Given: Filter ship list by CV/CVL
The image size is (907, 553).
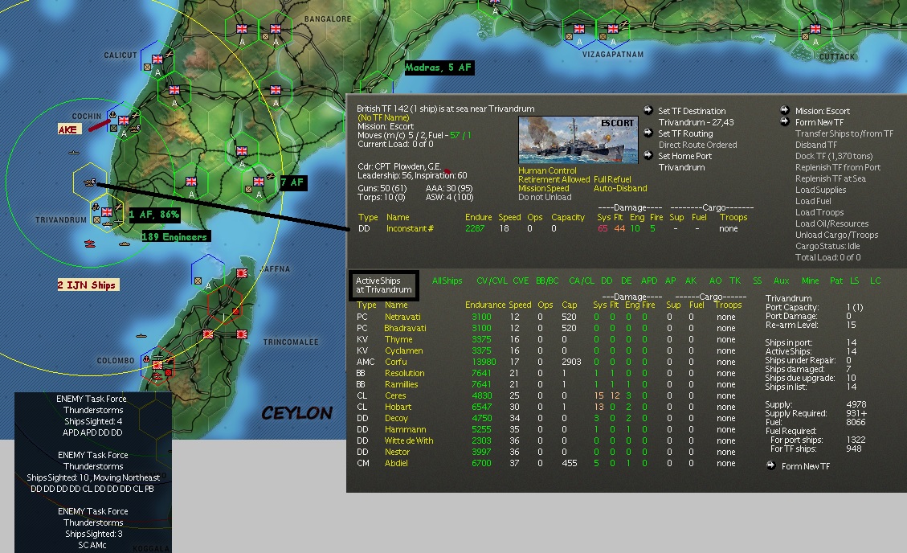Looking at the screenshot, I should pos(492,281).
